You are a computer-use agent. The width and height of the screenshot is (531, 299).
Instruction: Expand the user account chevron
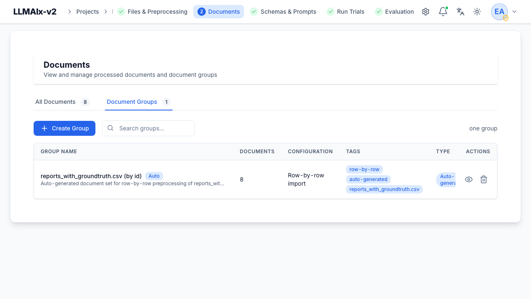tap(514, 12)
